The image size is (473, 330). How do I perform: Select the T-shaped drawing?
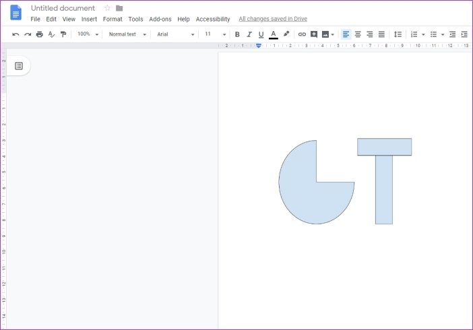point(384,181)
